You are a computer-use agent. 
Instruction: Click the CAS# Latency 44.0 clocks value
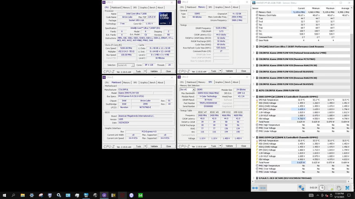tap(221, 35)
